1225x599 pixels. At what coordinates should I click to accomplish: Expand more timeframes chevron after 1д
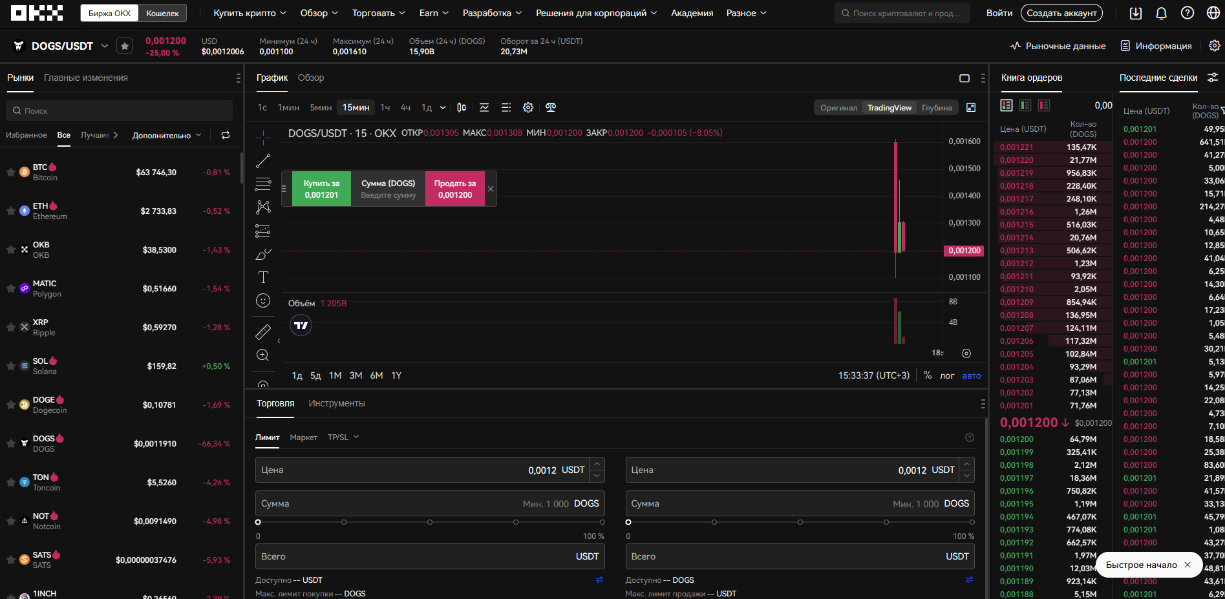click(443, 107)
